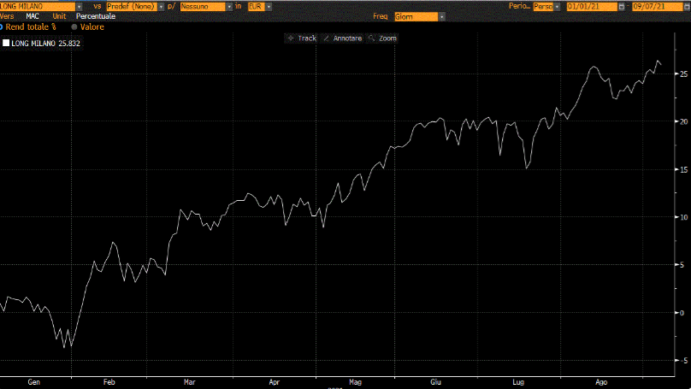The width and height of the screenshot is (691, 389).
Task: Open calendar icon for end date
Action: point(686,6)
